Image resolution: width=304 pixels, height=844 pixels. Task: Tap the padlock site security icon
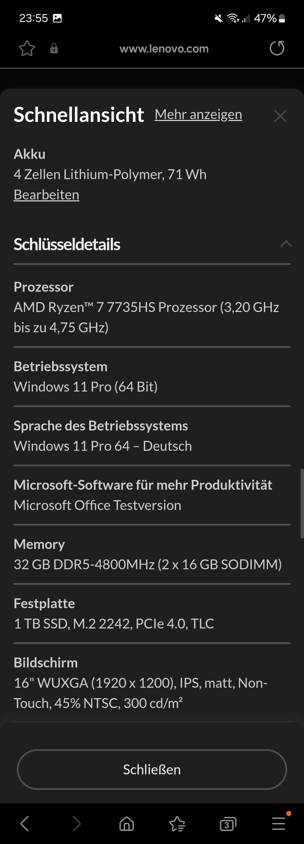point(54,49)
